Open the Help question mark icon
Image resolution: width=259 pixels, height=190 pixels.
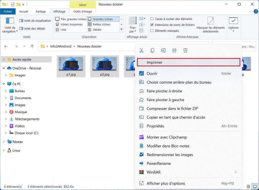256,11
